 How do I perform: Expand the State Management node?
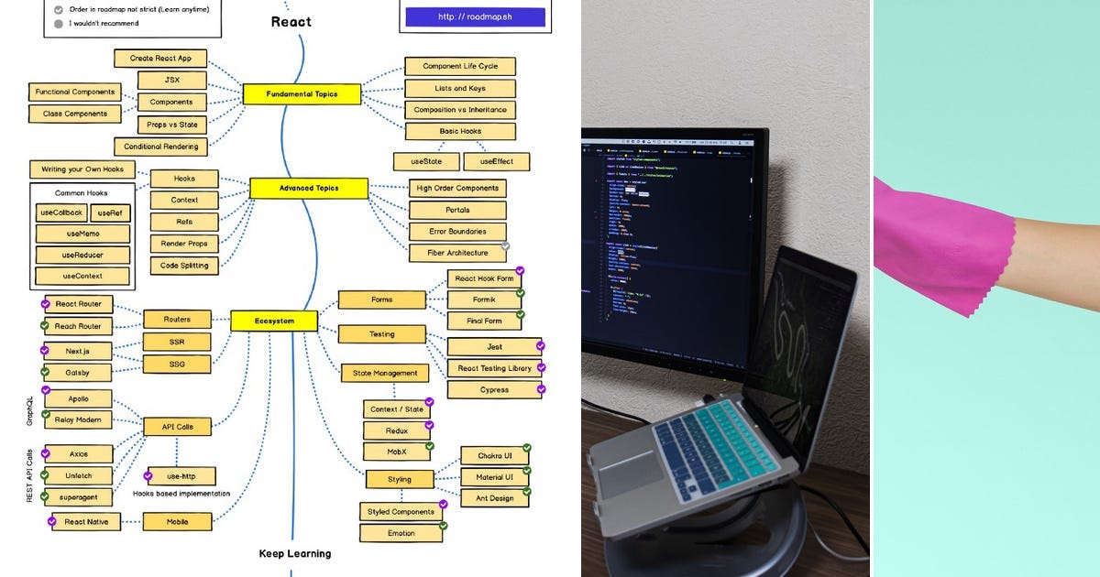[384, 374]
